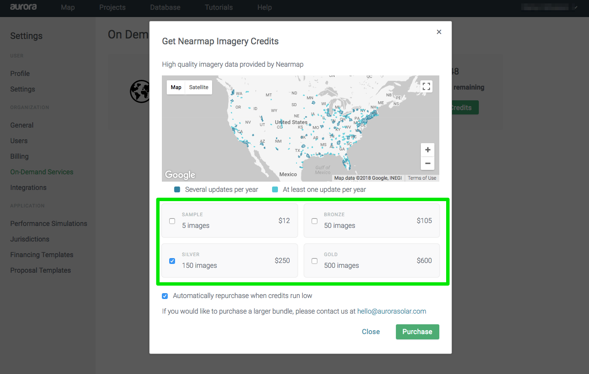Screen dimensions: 589x374
Task: Open On-Demand Services in the sidebar
Action: point(42,172)
